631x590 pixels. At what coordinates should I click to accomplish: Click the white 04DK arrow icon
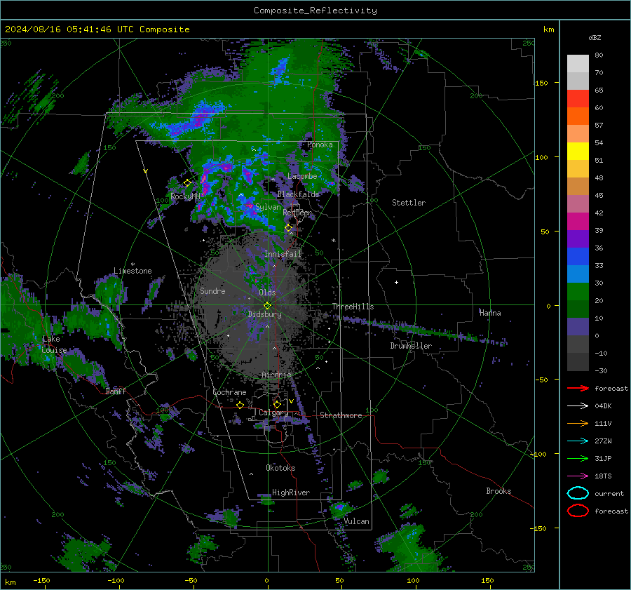point(578,405)
